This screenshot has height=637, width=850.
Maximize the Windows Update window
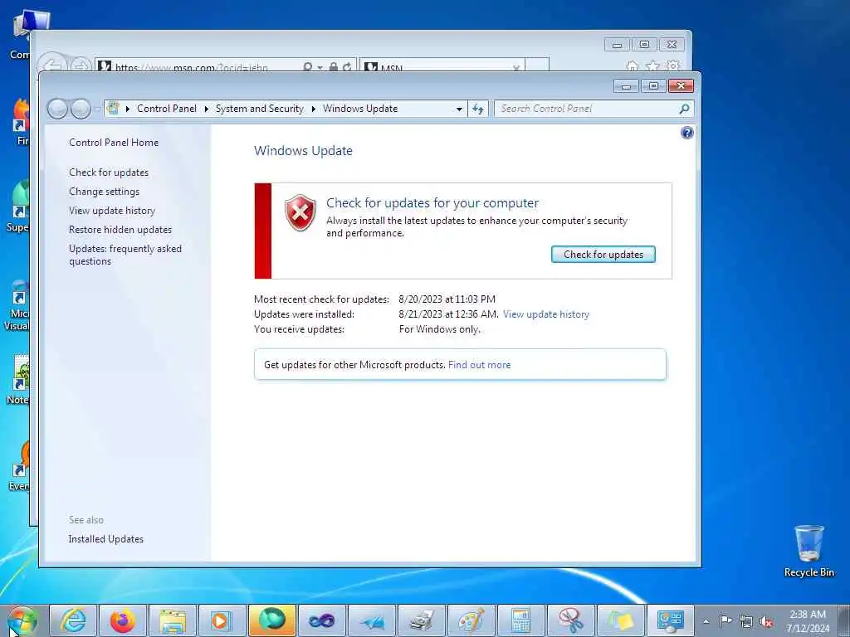pos(653,86)
